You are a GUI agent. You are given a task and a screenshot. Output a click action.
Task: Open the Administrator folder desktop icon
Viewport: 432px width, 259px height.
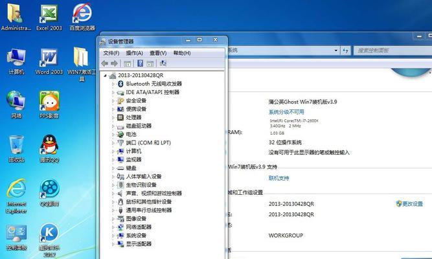16,16
